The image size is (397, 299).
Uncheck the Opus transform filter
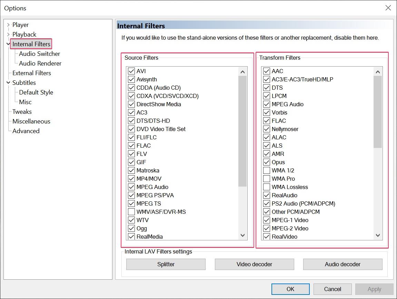point(266,162)
